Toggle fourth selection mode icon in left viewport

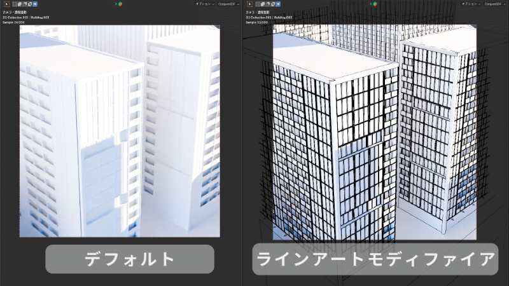[30, 4]
